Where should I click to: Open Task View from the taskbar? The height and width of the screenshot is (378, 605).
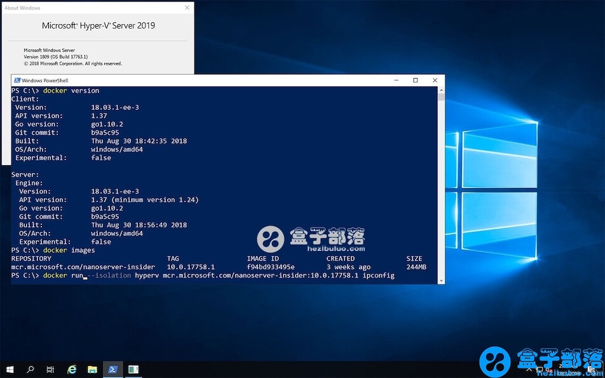pyautogui.click(x=50, y=370)
